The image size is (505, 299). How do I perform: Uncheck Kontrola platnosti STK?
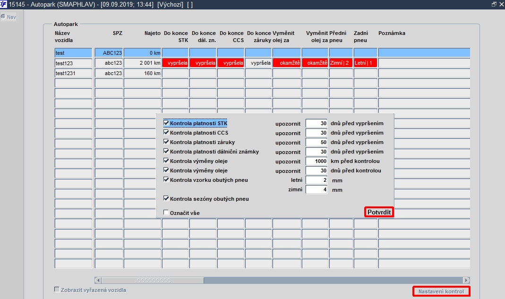click(x=166, y=123)
